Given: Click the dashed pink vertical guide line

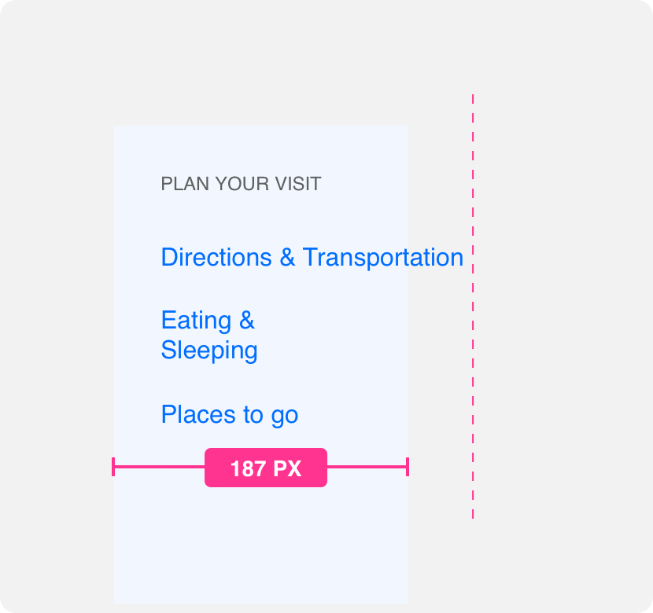Looking at the screenshot, I should pos(473,306).
